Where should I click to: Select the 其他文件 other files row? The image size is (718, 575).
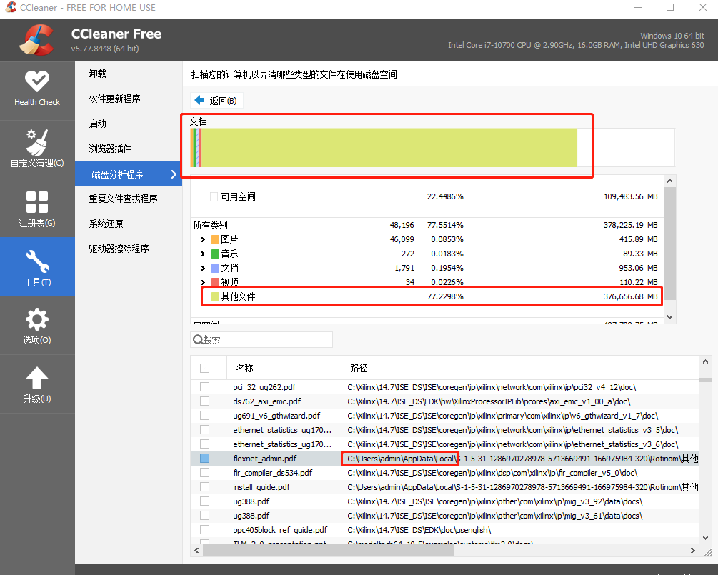click(x=427, y=296)
